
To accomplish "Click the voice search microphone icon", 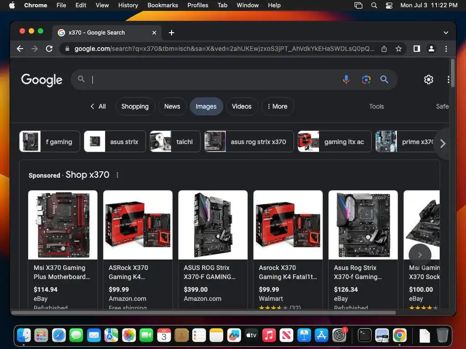I will coord(346,80).
